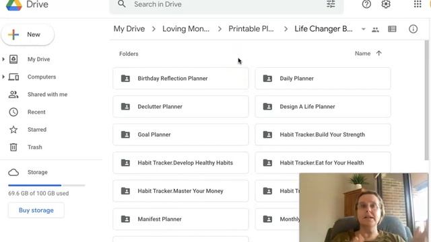The height and width of the screenshot is (242, 431).
Task: Reverse sort direction arrow
Action: 378,53
